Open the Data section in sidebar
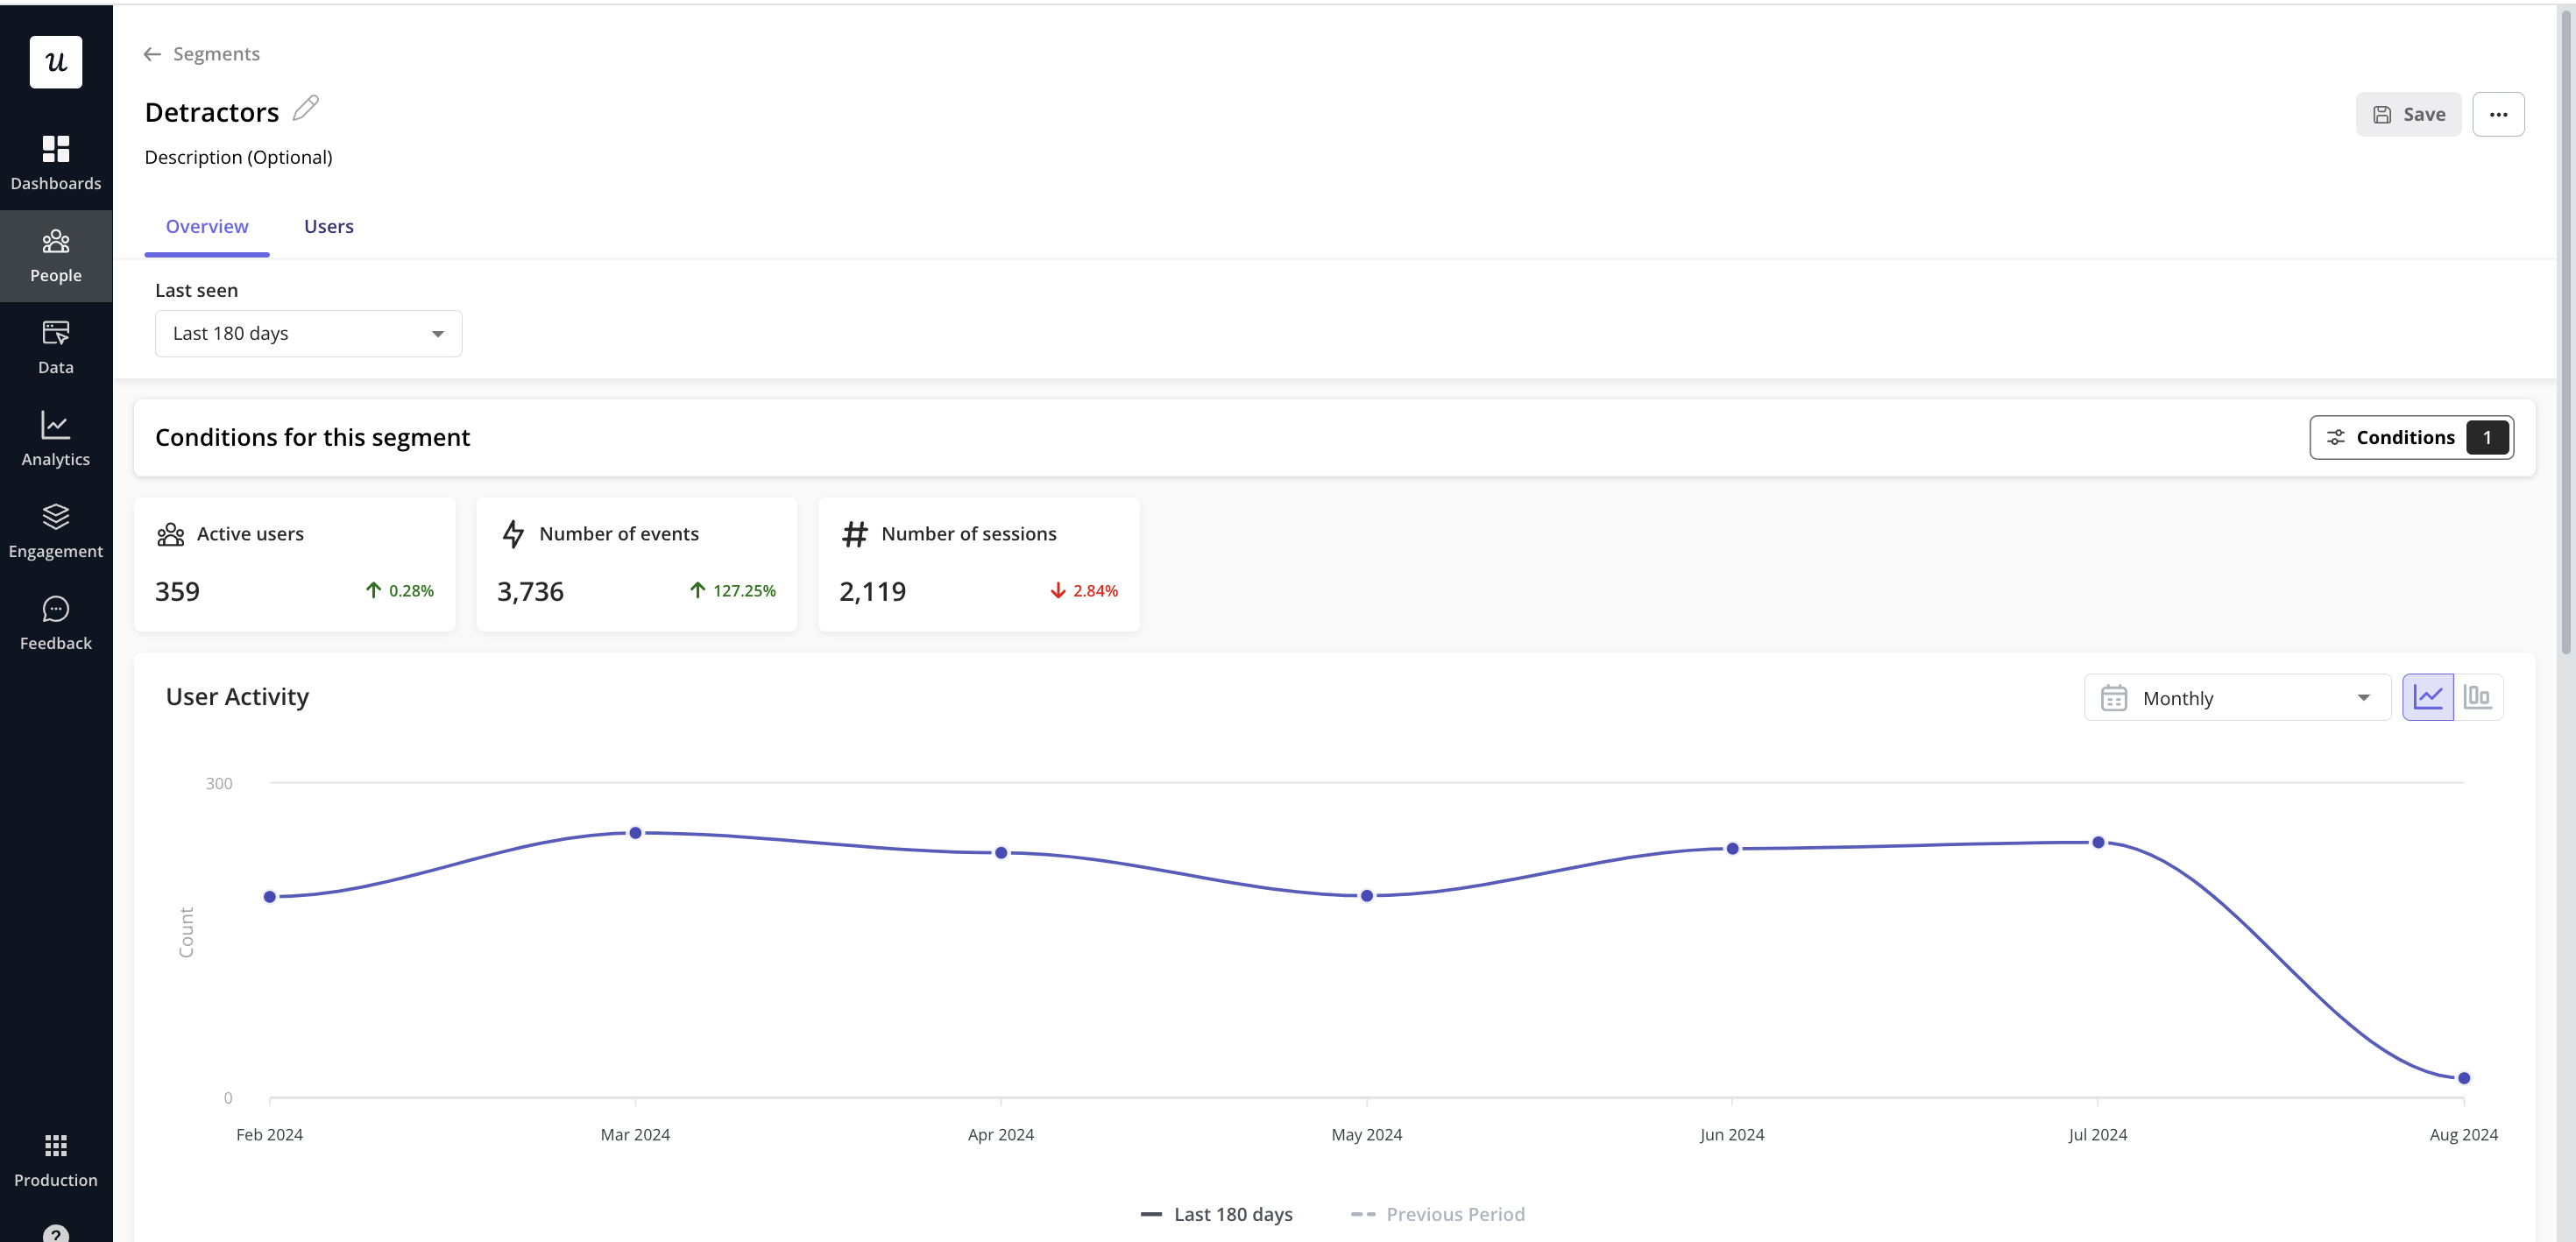Screen dimensions: 2576x1242 click(x=56, y=346)
